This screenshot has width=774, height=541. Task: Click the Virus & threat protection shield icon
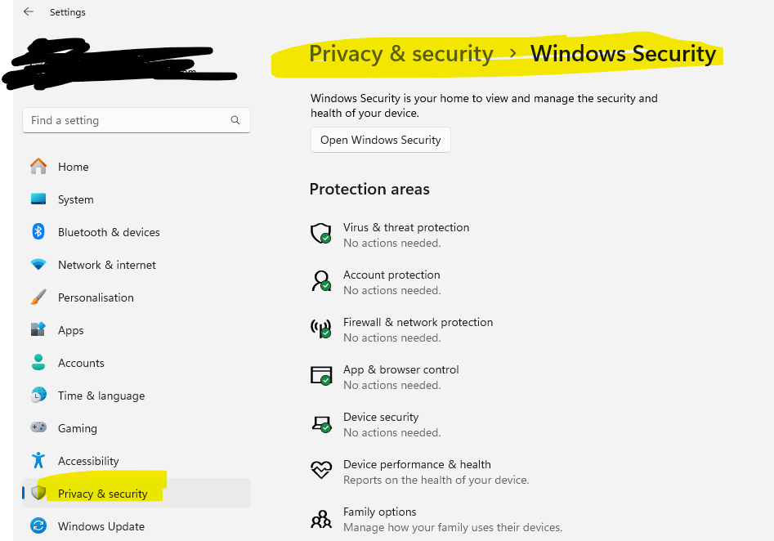pos(321,233)
